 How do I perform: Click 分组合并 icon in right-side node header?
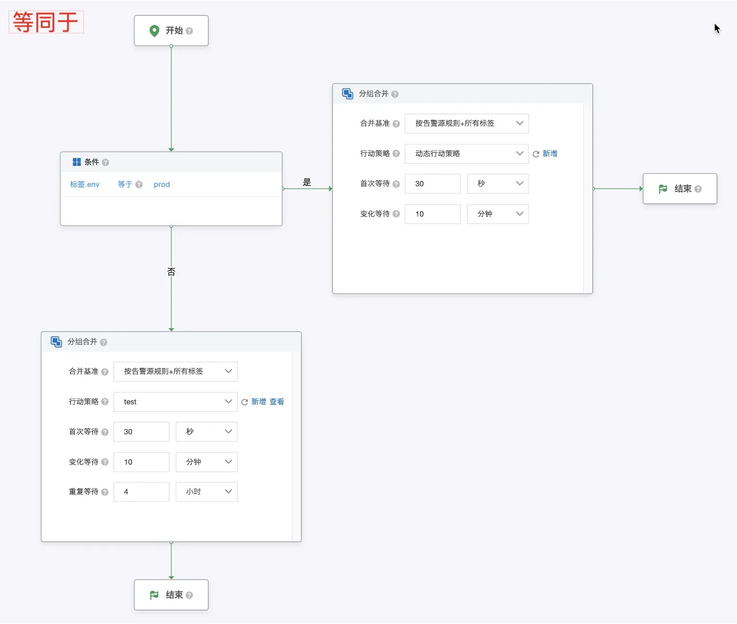[348, 93]
